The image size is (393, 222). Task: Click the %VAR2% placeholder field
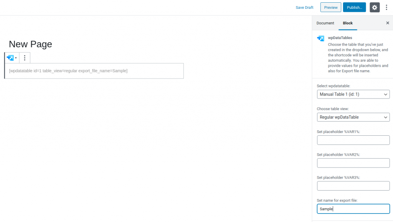point(353,163)
